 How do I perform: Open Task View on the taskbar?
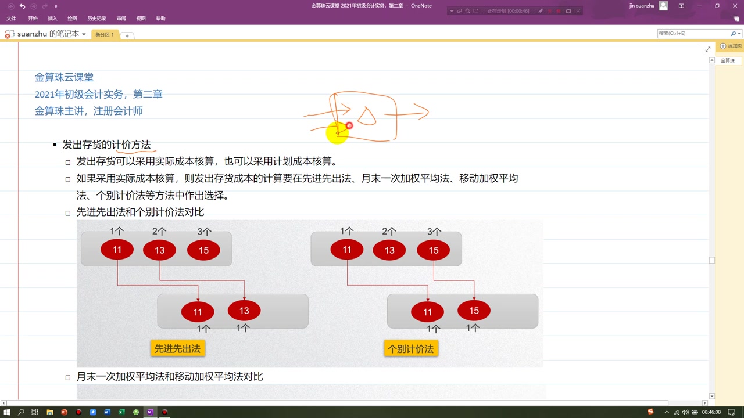tap(35, 412)
